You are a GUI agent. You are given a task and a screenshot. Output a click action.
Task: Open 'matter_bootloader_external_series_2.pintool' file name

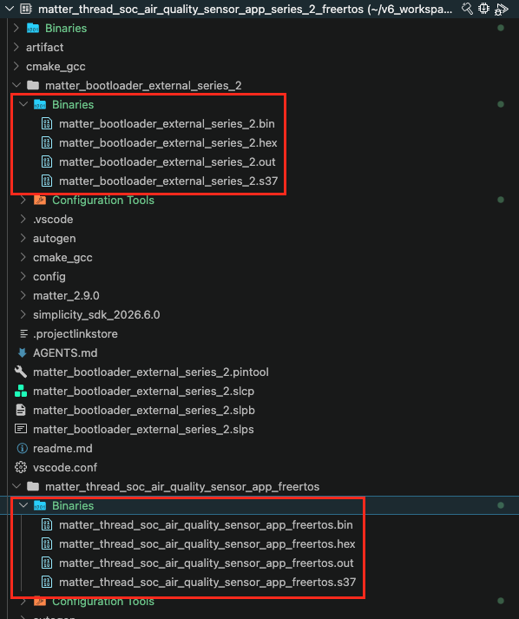point(151,372)
